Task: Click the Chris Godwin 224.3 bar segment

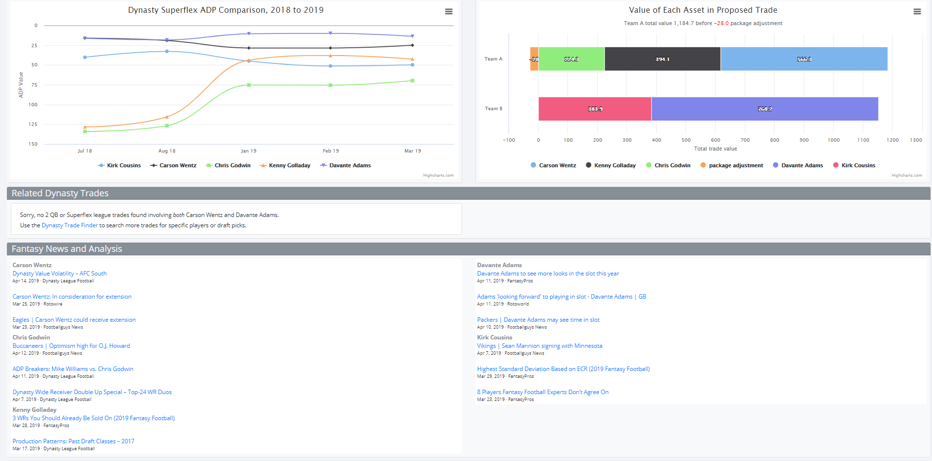Action: pyautogui.click(x=571, y=59)
